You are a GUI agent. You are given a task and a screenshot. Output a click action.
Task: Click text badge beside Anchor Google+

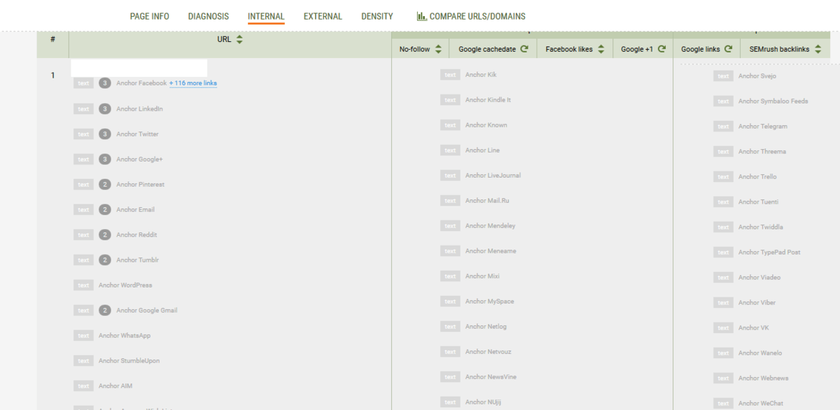click(83, 159)
